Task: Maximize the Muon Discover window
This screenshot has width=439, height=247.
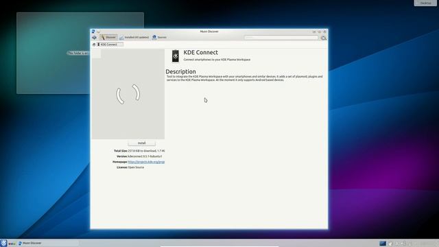Action: (x=320, y=32)
